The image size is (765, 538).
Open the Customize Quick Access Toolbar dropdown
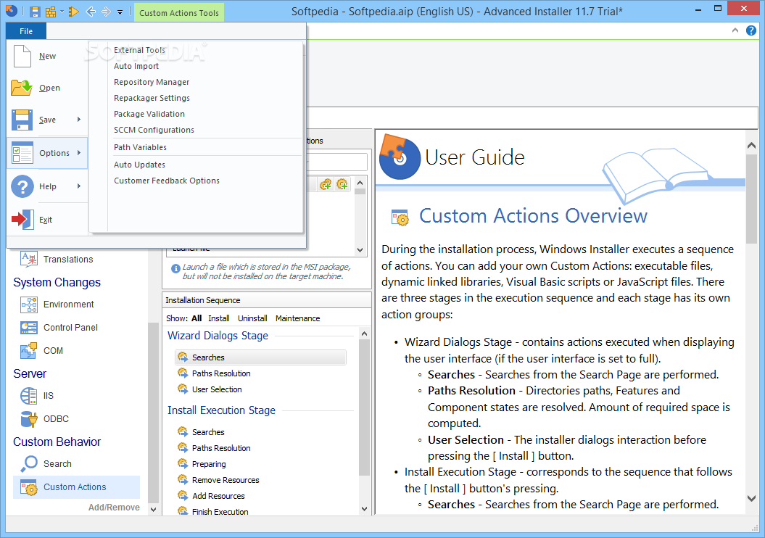[120, 12]
